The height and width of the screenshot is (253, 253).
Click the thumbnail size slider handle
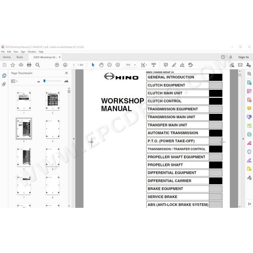tap(44, 81)
